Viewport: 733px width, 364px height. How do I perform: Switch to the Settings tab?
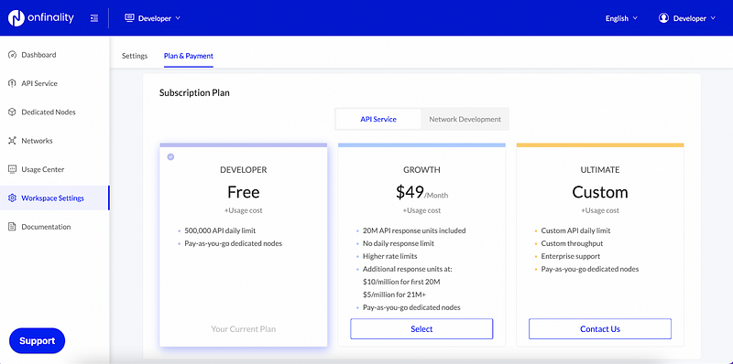pos(135,56)
